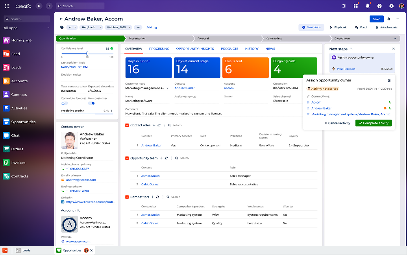
Task: Add a new Contact role via plus icon
Action: click(154, 125)
